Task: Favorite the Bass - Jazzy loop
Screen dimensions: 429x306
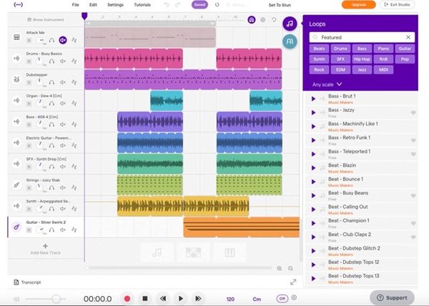Action: coord(413,113)
